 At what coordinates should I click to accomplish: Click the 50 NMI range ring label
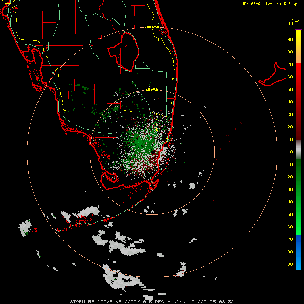point(152,90)
